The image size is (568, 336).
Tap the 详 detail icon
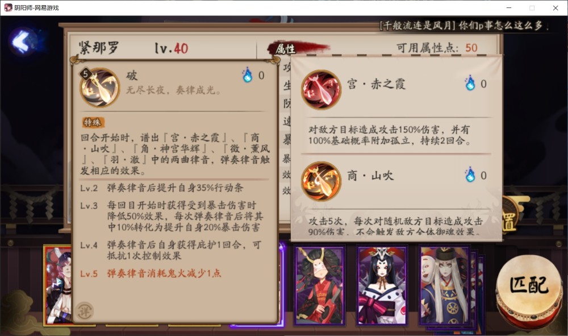[85, 311]
